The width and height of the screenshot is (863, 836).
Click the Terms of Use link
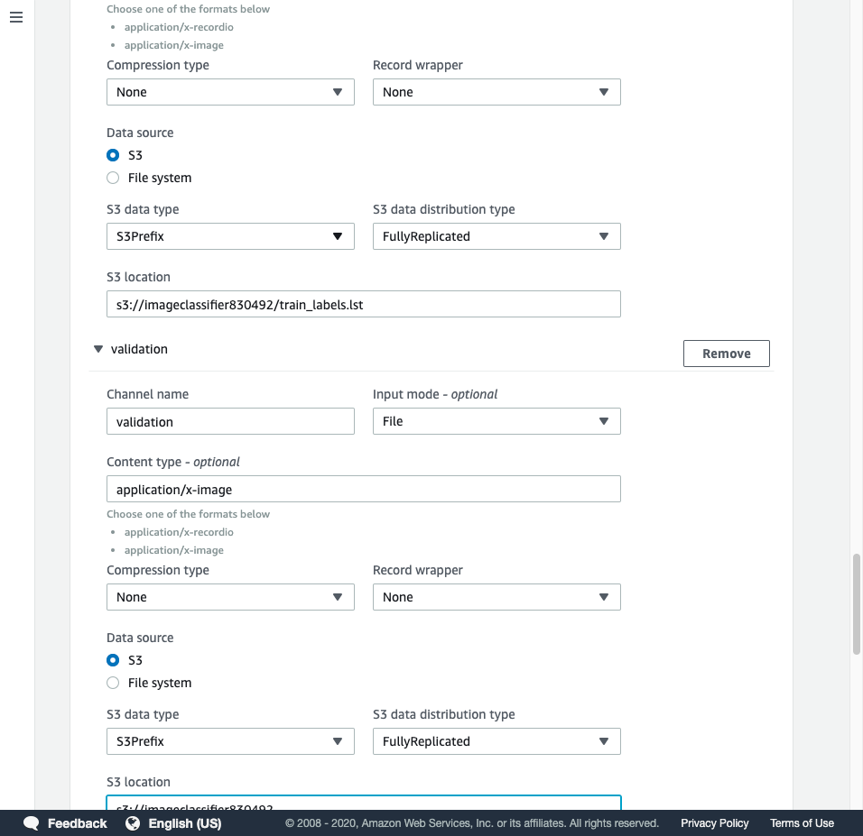(801, 822)
